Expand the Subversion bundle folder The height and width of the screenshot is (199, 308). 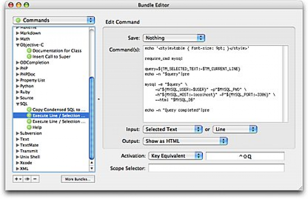[17, 133]
